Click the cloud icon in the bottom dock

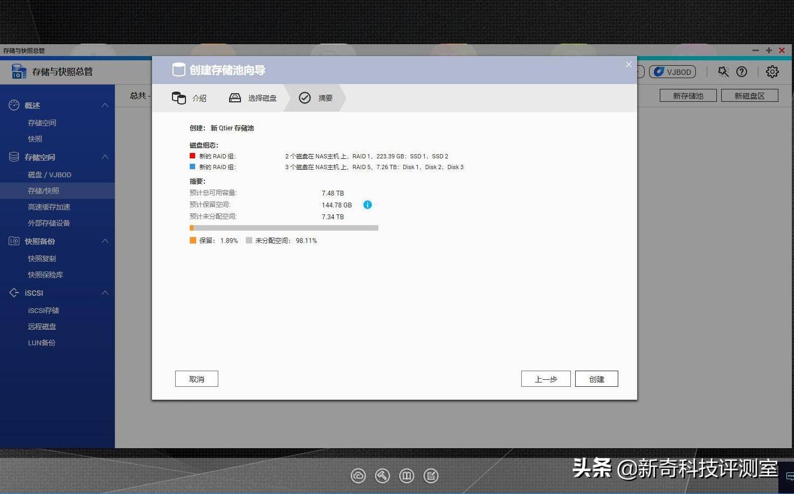(x=358, y=476)
